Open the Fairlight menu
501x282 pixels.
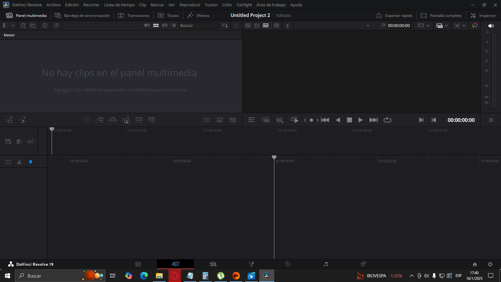(244, 5)
